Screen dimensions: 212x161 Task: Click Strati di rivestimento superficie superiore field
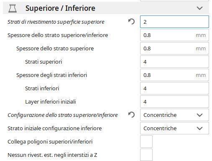point(174,22)
